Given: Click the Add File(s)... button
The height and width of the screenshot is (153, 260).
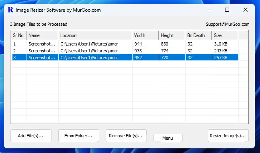Looking at the screenshot, I should 31,136.
